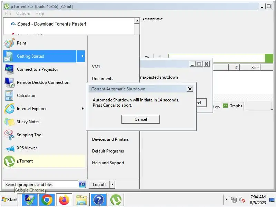Screen dimensions: 276x207
Task: Maximize the unexpected shutdown dialog behind
Action: tap(199, 64)
